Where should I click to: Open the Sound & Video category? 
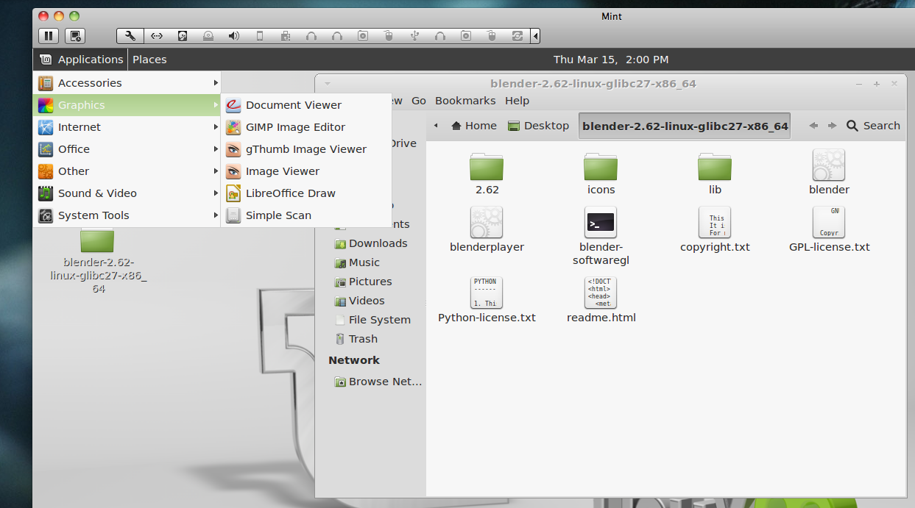[x=128, y=193]
